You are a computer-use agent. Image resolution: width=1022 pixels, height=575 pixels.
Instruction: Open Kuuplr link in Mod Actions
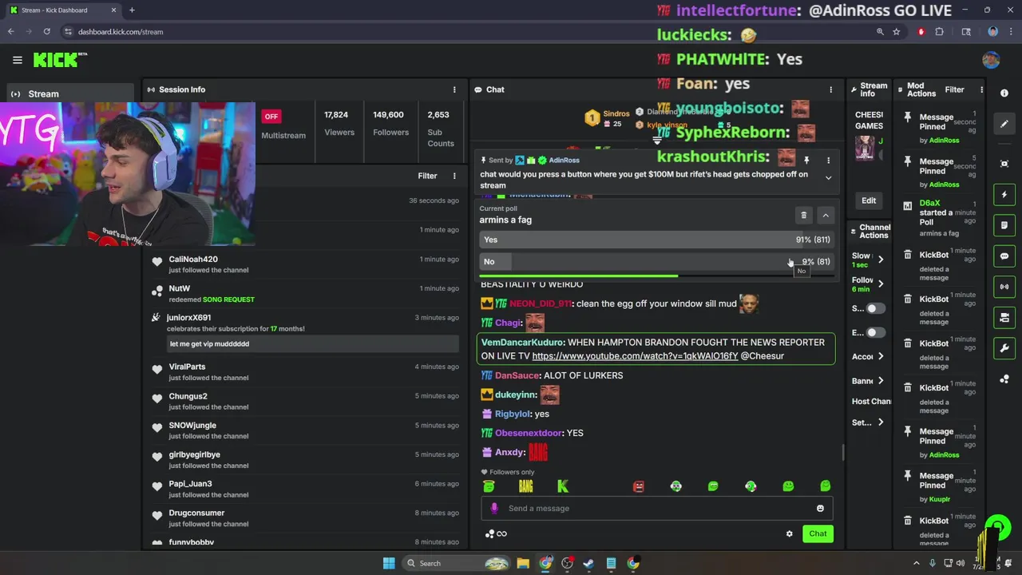click(940, 499)
